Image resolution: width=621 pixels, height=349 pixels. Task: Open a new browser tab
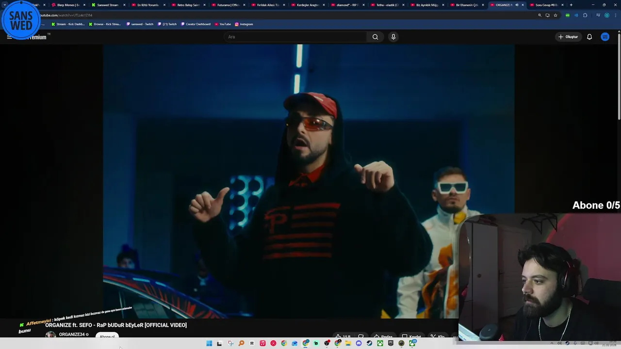tap(571, 5)
